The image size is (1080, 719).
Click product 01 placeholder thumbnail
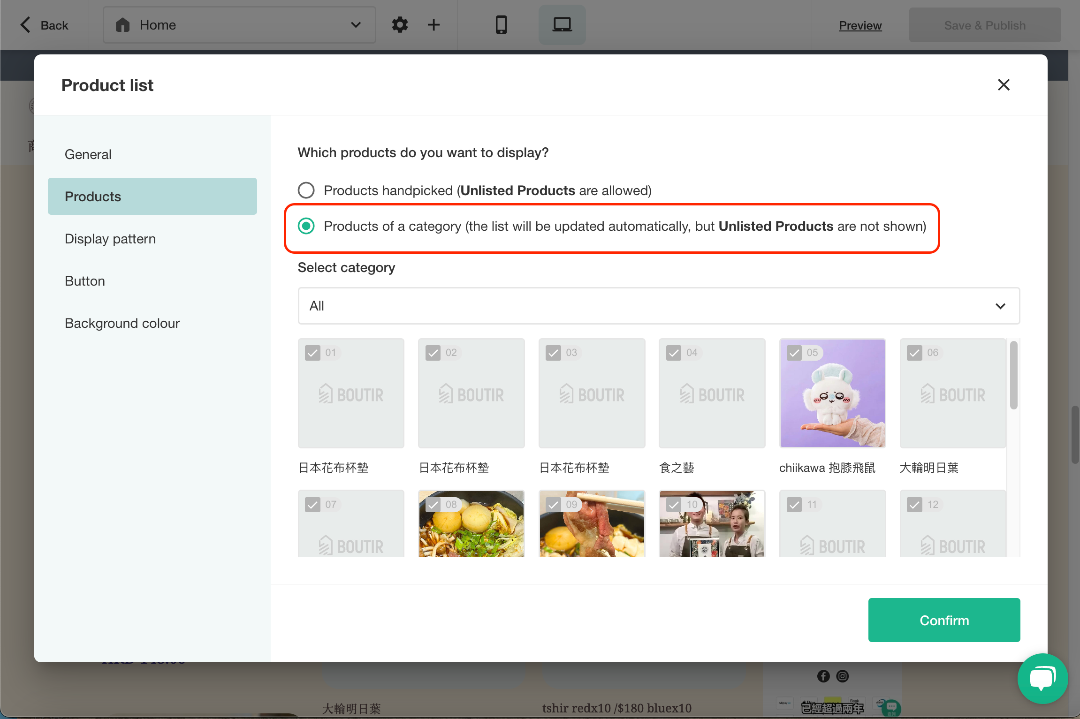pyautogui.click(x=351, y=393)
